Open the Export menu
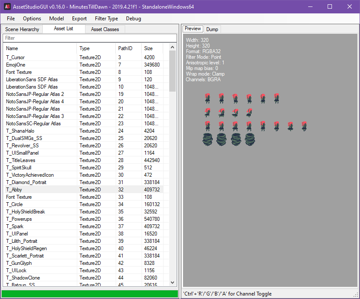The width and height of the screenshot is (360, 299). 79,19
